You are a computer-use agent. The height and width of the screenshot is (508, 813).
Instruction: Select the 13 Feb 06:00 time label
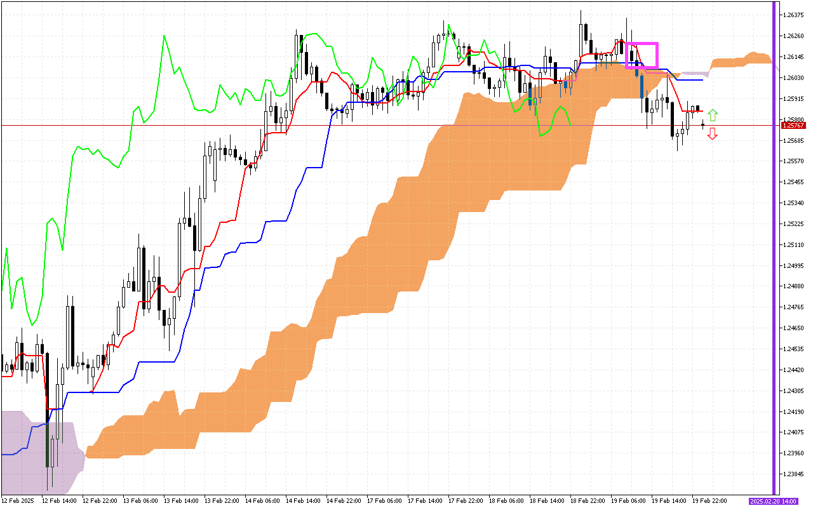coord(140,501)
